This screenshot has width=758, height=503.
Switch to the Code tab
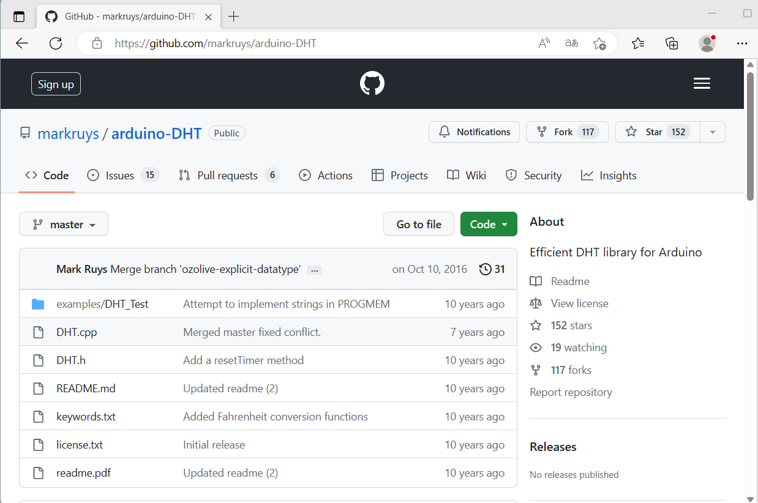47,176
